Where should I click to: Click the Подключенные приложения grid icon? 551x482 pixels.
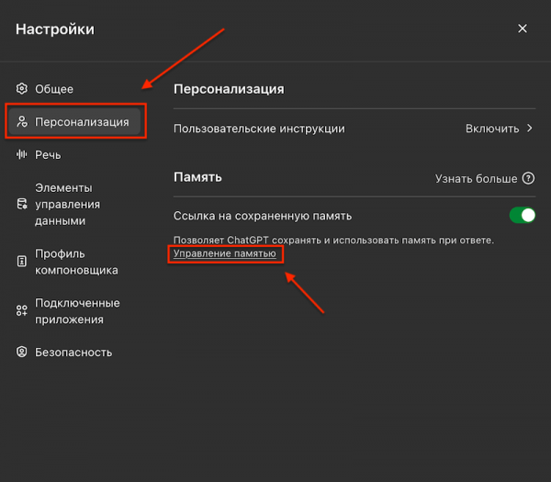coord(22,311)
